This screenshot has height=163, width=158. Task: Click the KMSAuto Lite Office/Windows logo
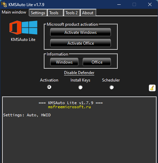pos(23,27)
